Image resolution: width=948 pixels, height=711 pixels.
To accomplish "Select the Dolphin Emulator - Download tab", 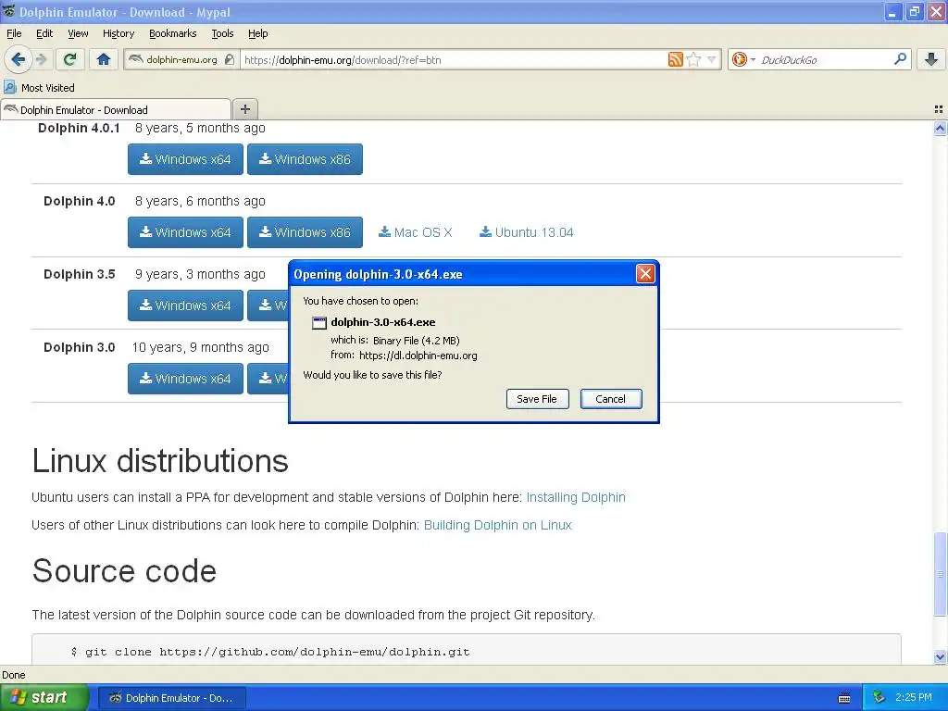I will point(116,109).
